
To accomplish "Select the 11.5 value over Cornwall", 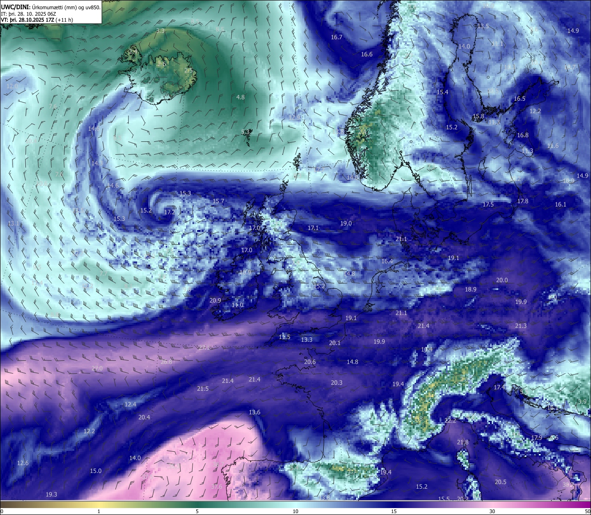I will [284, 337].
